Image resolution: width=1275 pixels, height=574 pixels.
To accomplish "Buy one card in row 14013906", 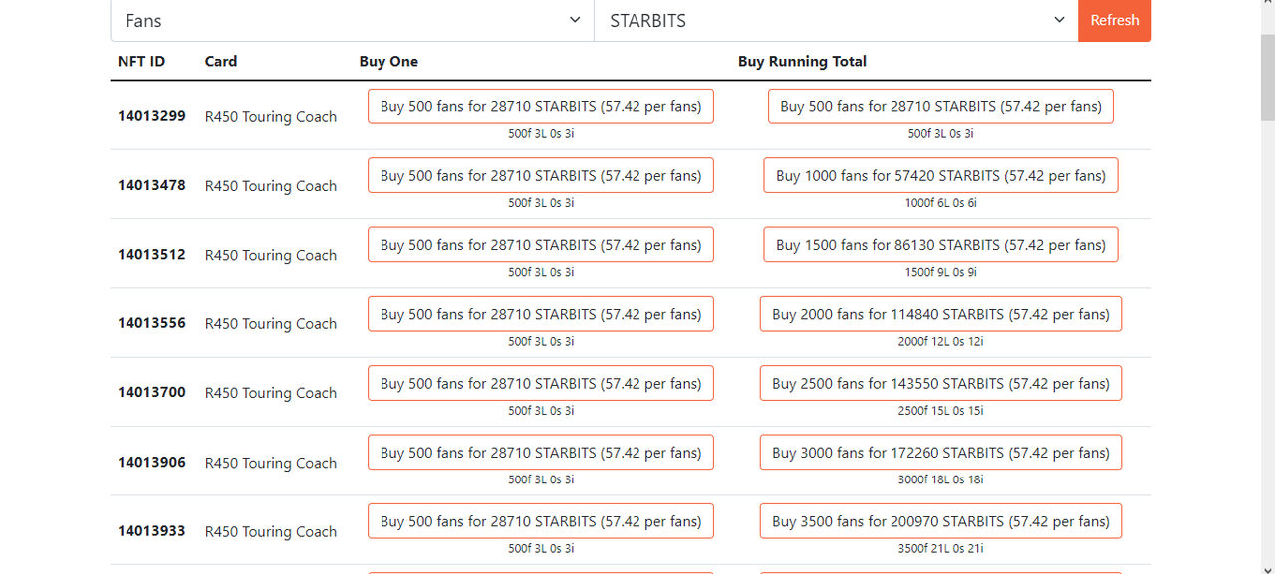I will pyautogui.click(x=541, y=453).
